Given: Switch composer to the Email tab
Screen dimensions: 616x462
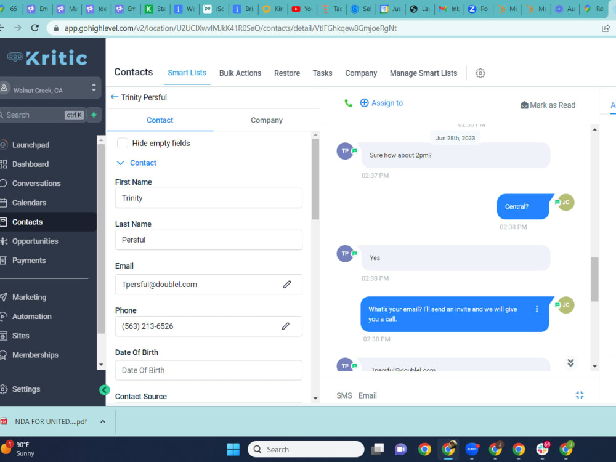Looking at the screenshot, I should (x=367, y=395).
